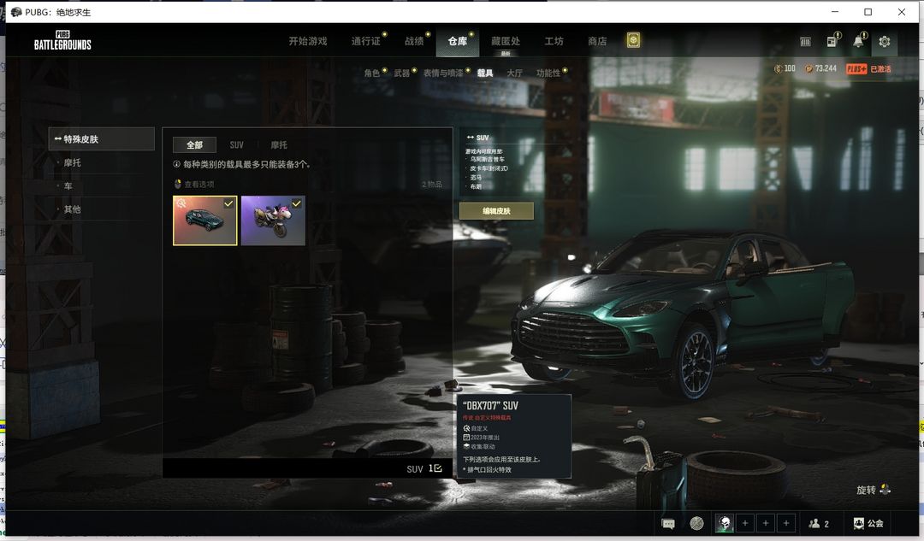Switch to the 武器 sub-tab

(402, 73)
